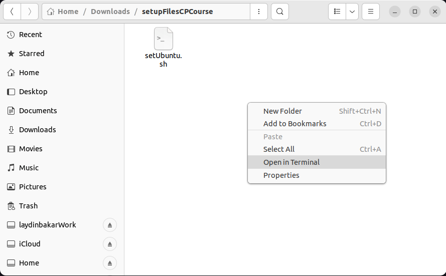446x276 pixels.
Task: Open Starred in the sidebar
Action: pyautogui.click(x=32, y=54)
